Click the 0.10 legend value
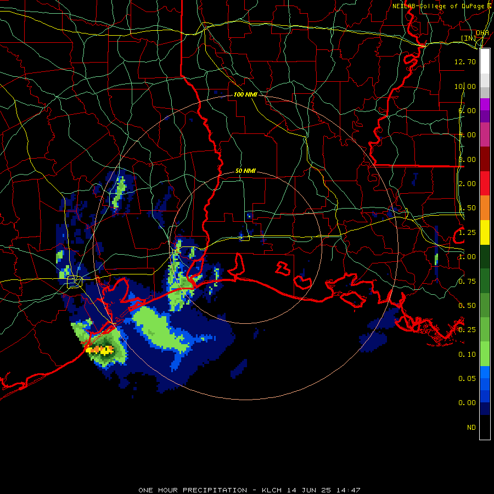Viewport: 494px width, 494px height. pyautogui.click(x=467, y=355)
